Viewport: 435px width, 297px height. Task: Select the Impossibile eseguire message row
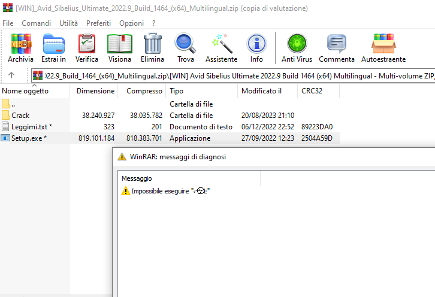coord(165,191)
